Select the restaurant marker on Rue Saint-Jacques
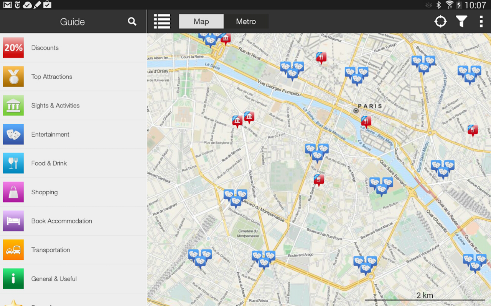491x306 pixels. [x=319, y=180]
